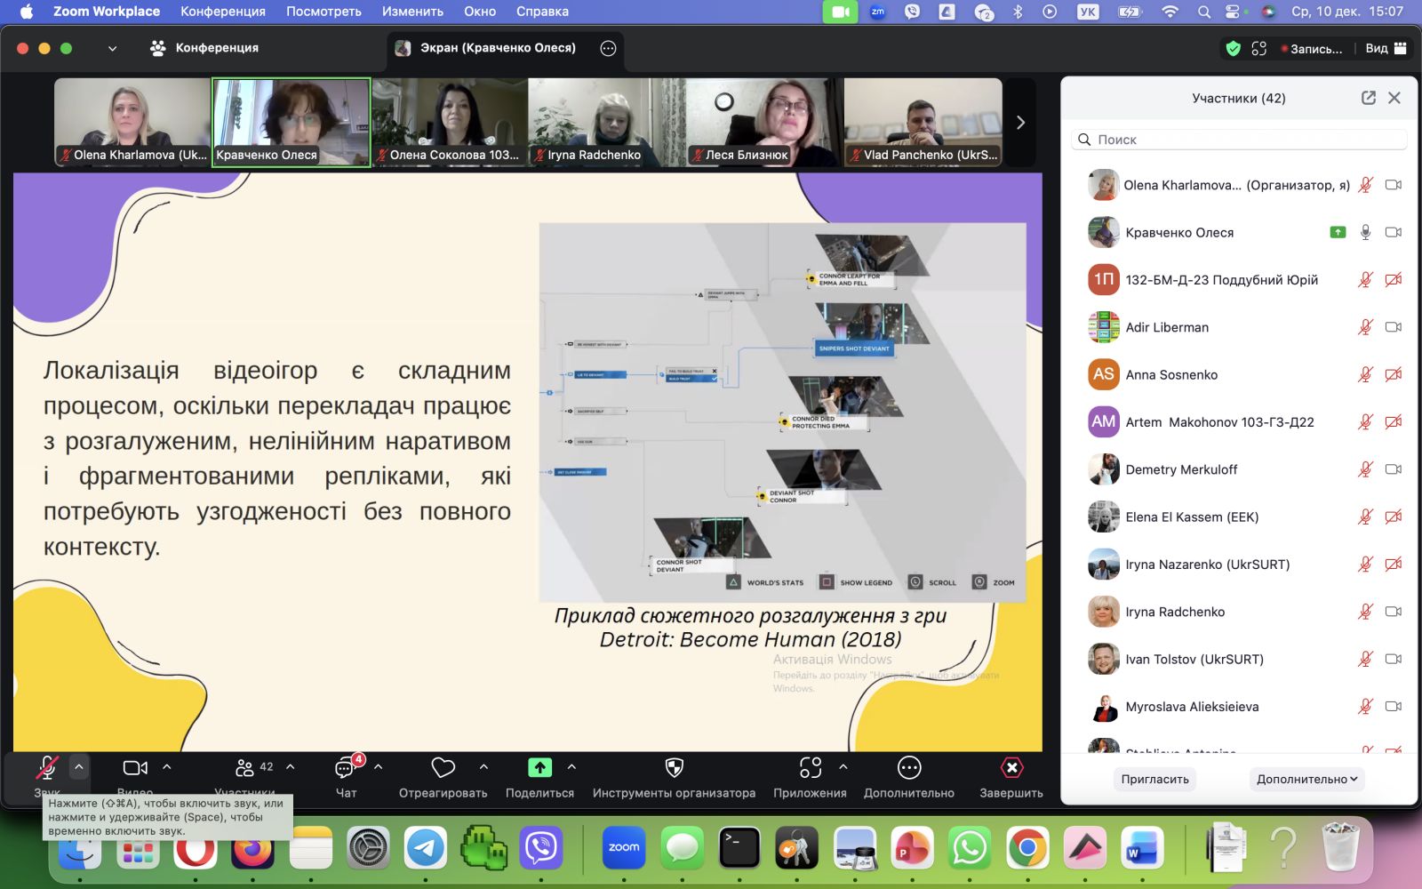Open the Справка menu

[x=542, y=12]
